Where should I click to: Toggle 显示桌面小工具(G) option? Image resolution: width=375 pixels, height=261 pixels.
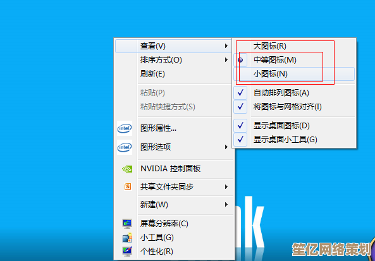coord(294,139)
